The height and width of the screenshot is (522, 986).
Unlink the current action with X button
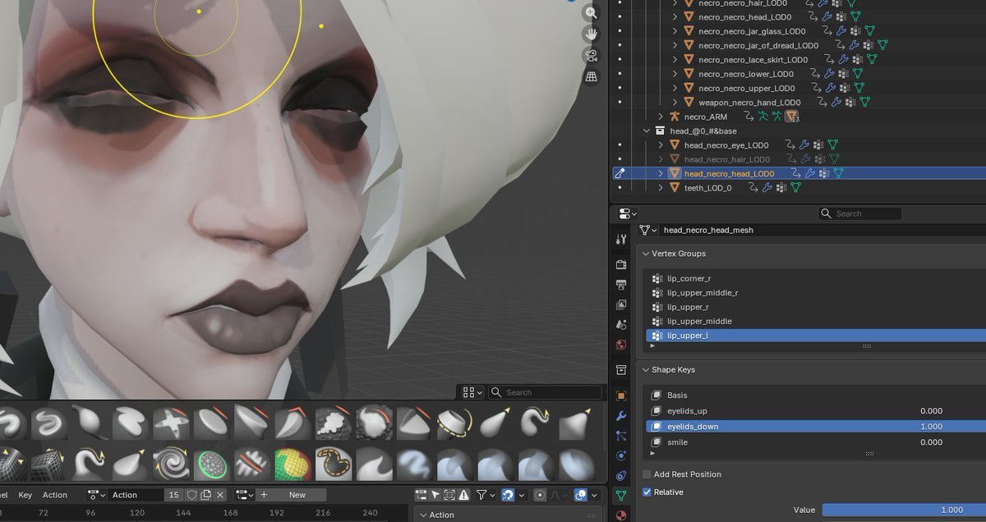220,495
